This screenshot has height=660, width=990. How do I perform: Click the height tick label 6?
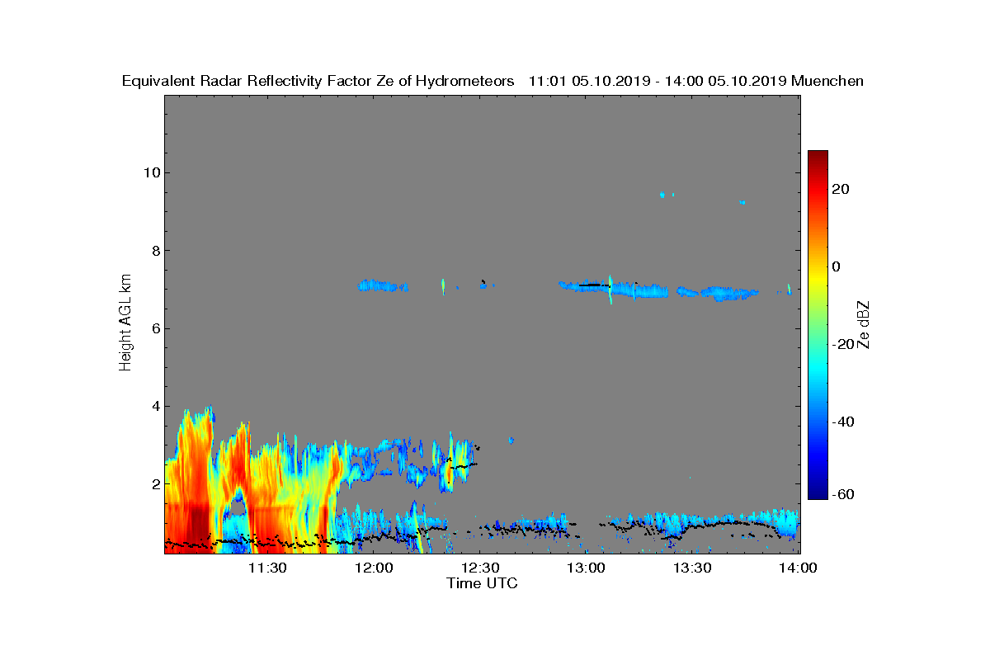(x=155, y=328)
